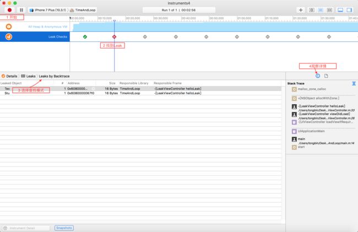Open the Leaks path menu
This screenshot has height=232, width=358.
pyautogui.click(x=31, y=76)
